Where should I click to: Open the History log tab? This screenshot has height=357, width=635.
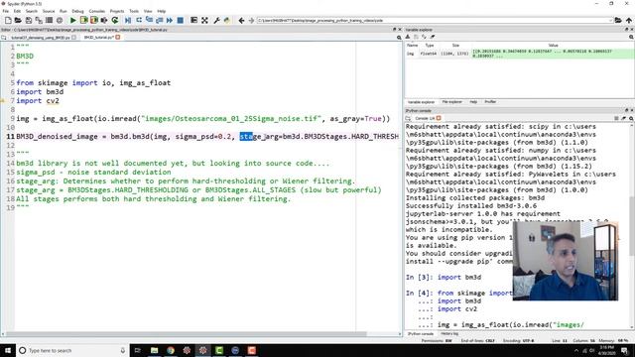tap(449, 334)
